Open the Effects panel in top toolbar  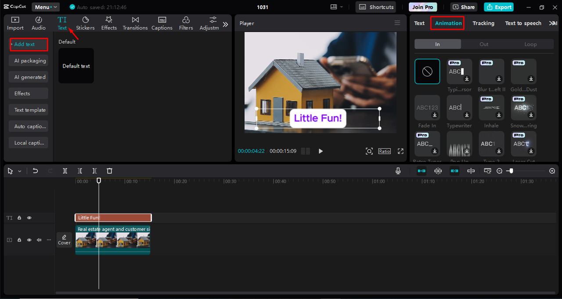click(x=109, y=23)
